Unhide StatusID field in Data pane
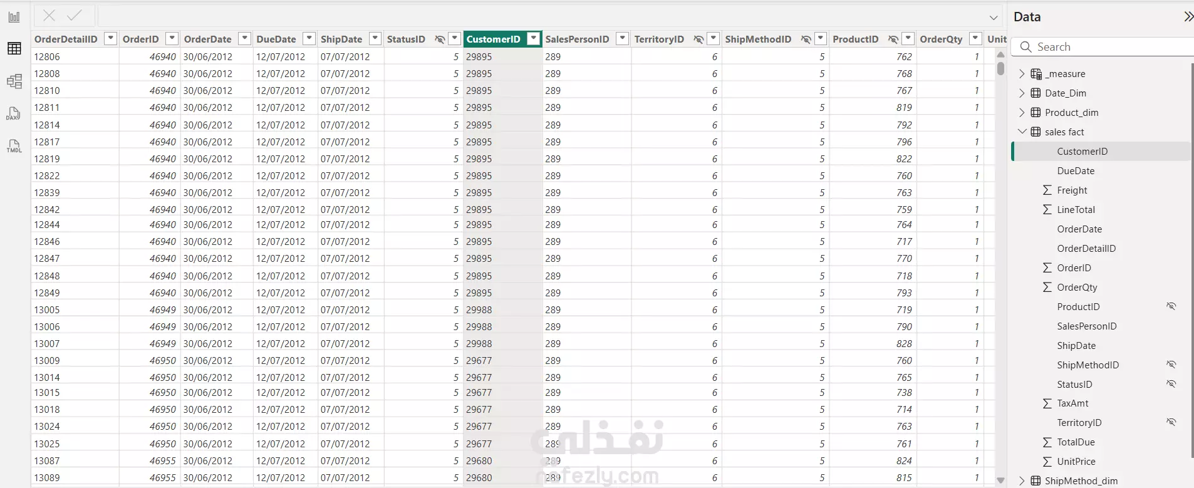 point(1171,384)
